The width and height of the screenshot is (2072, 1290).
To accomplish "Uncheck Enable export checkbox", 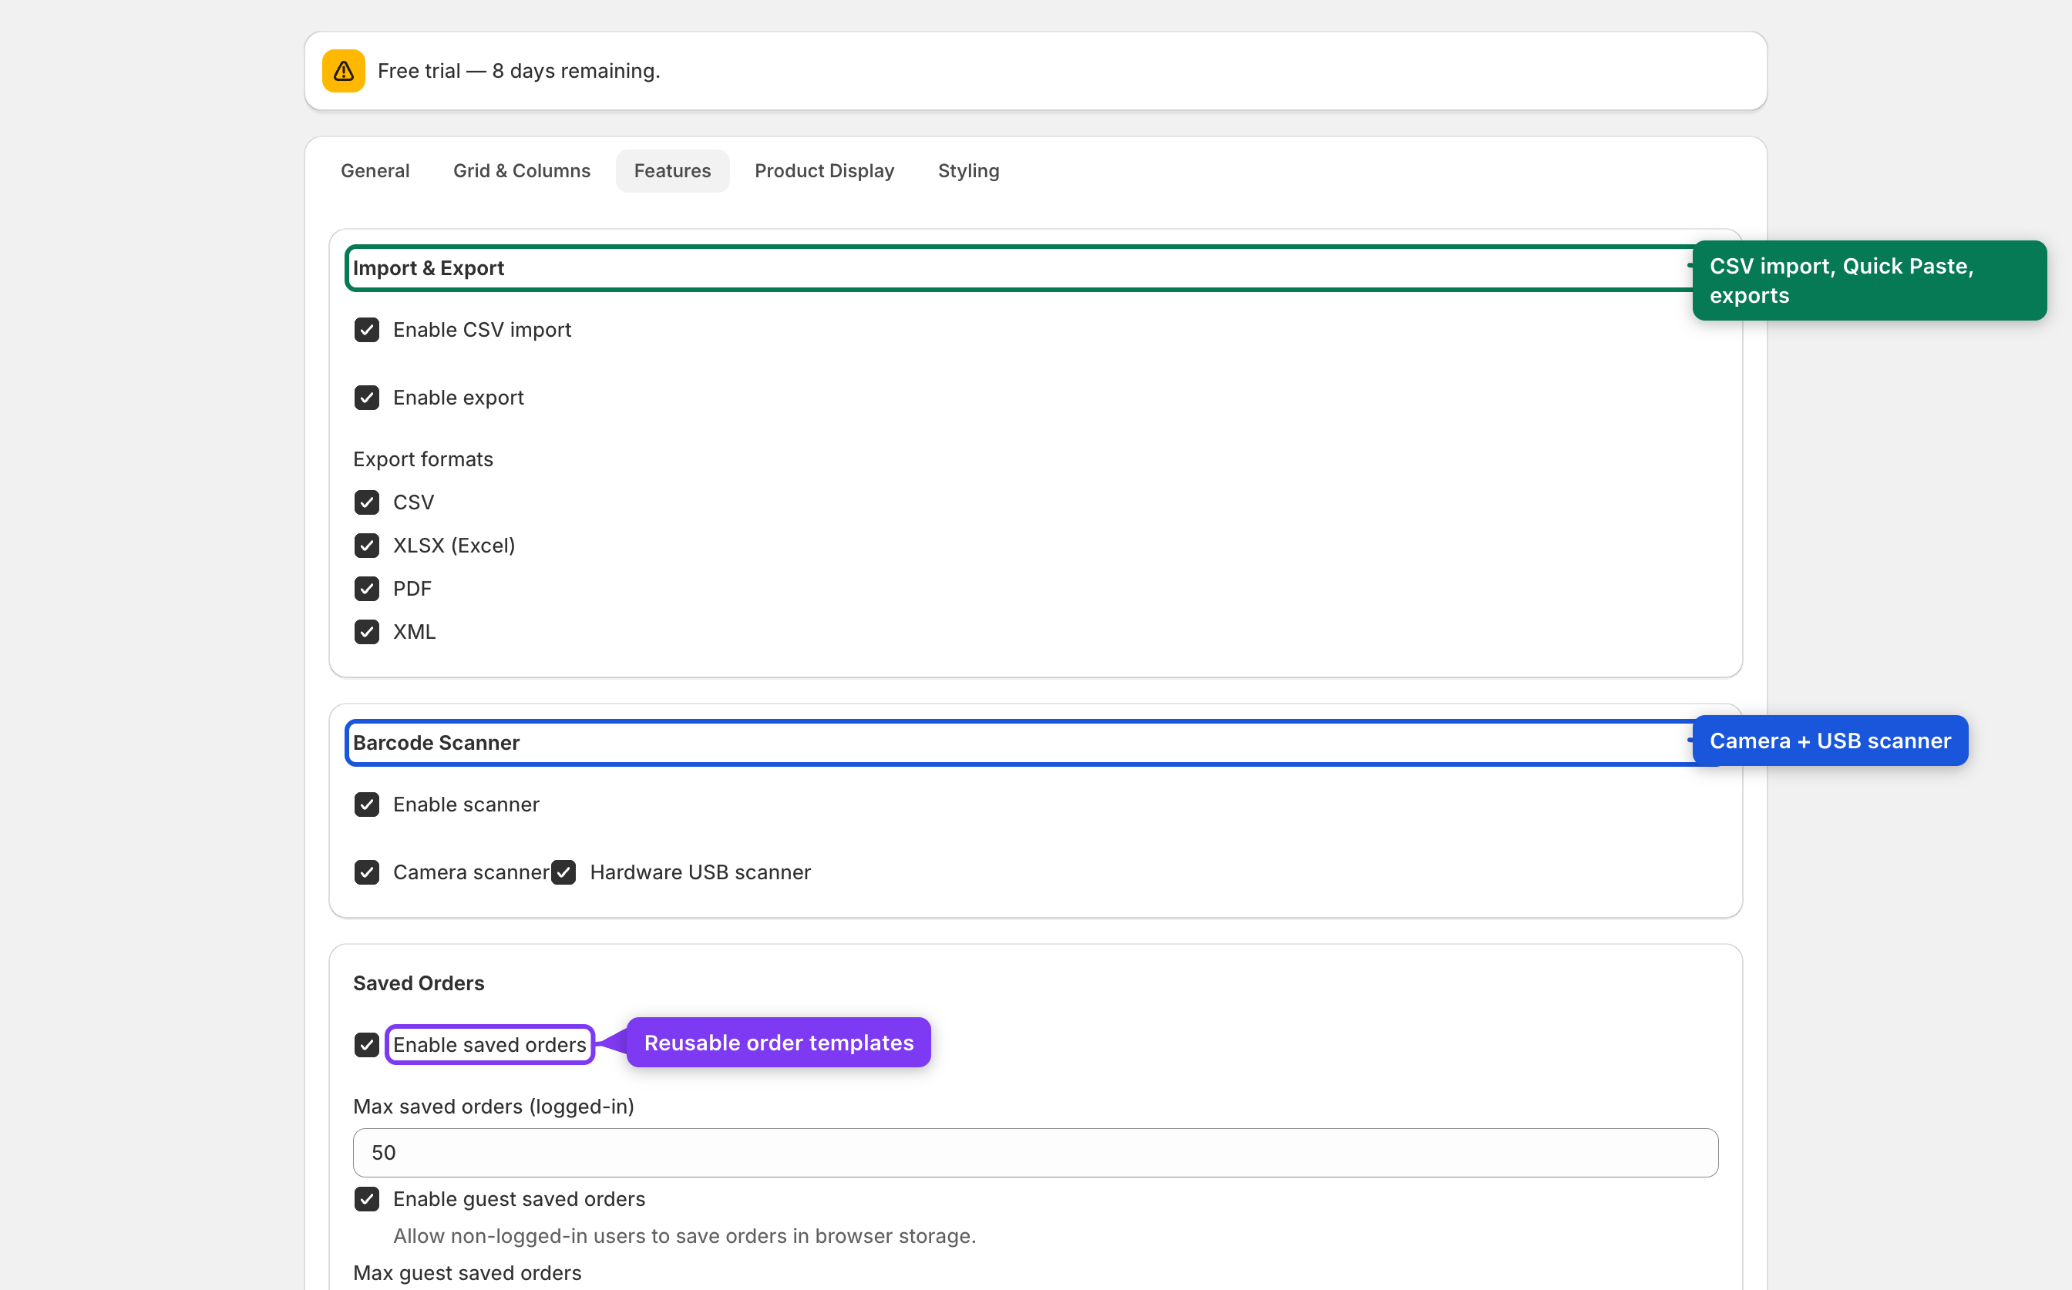I will pyautogui.click(x=367, y=398).
